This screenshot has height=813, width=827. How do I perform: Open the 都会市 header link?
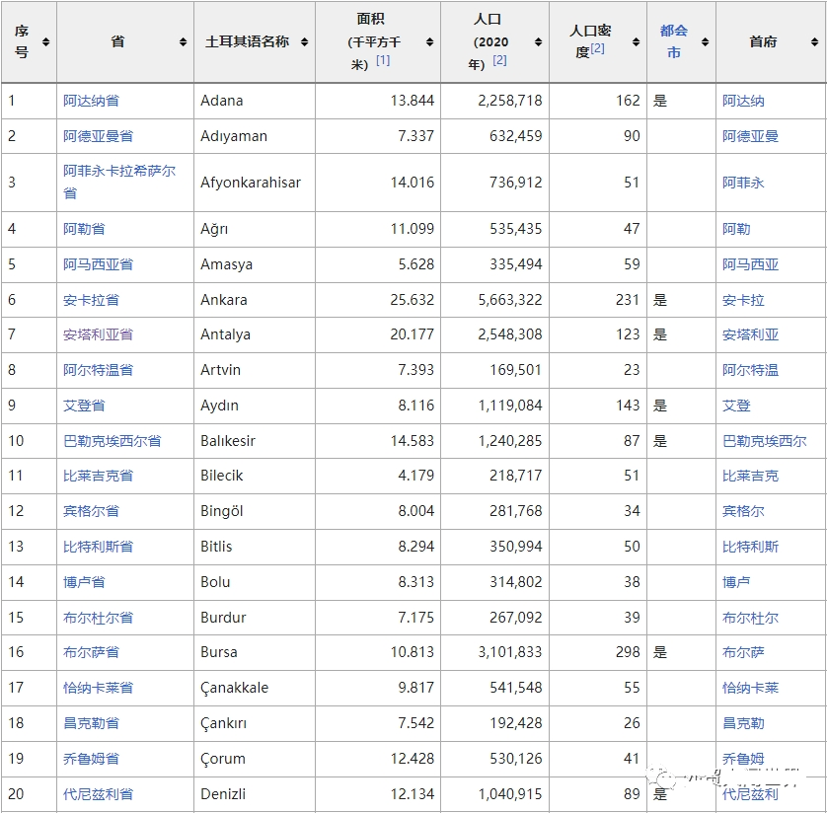673,41
